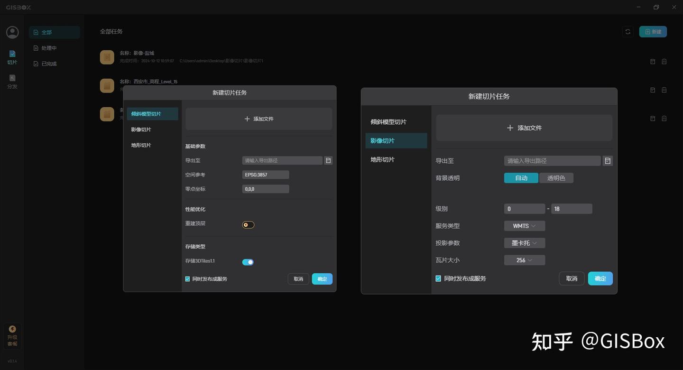
Task: Open the 切片 slicing panel in sidebar
Action: click(x=12, y=57)
